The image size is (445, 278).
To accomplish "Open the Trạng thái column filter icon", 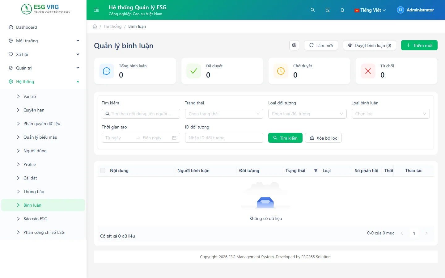I will [316, 171].
